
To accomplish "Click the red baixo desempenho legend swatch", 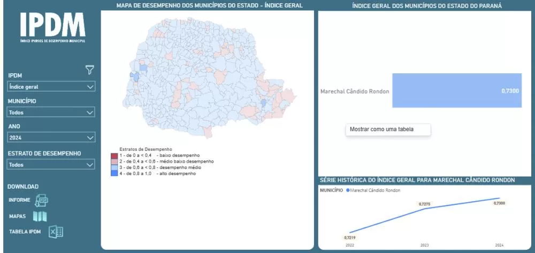I will point(114,156).
